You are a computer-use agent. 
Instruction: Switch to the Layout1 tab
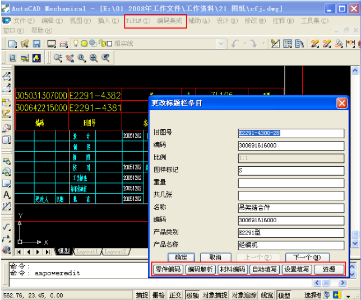(87, 252)
